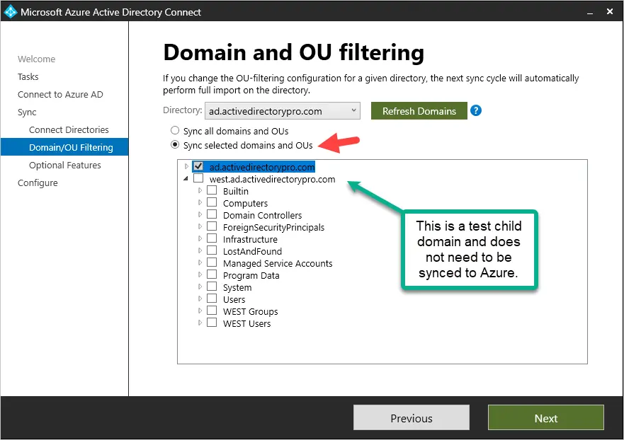Check the Computers OU checkbox

coord(212,202)
